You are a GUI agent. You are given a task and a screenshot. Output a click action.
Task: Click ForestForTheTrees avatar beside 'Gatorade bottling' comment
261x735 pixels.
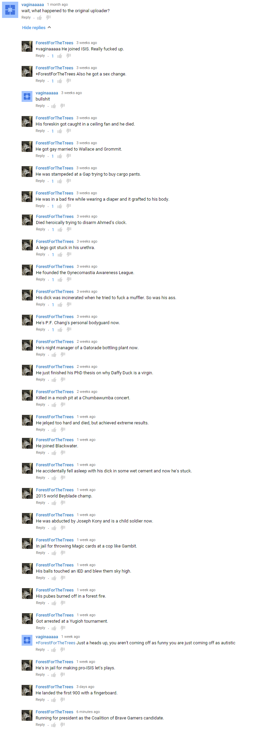tap(27, 346)
